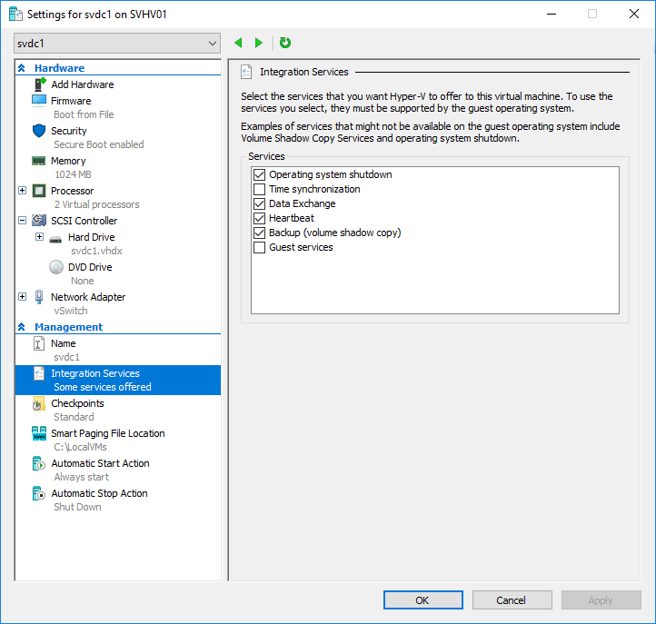Click the Memory chip icon

point(39,161)
